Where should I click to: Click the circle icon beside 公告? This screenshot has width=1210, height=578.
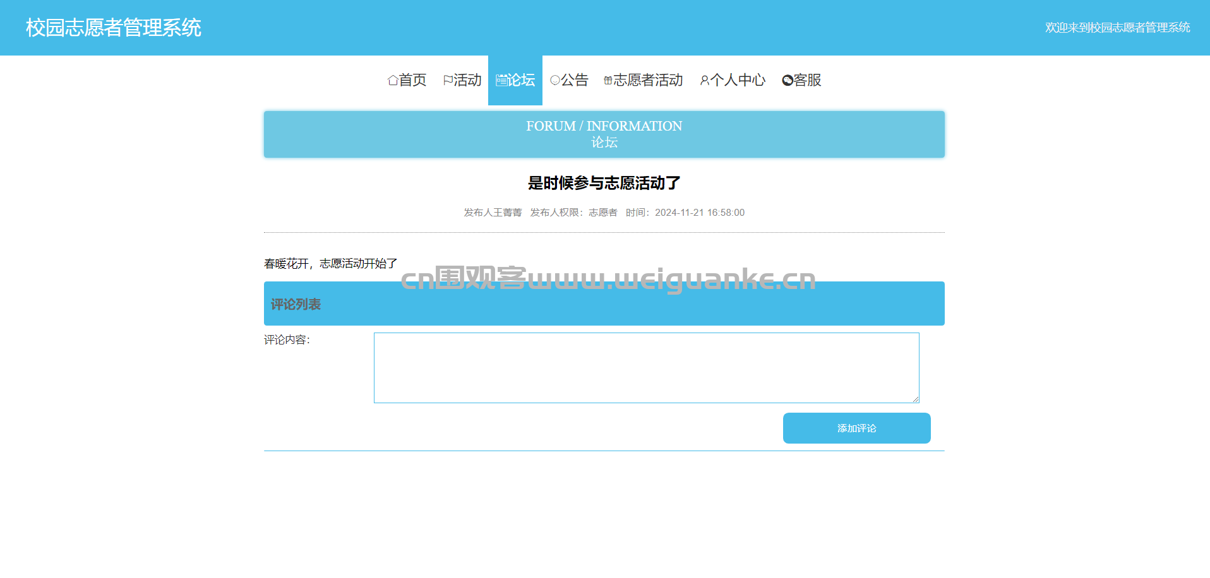(555, 80)
